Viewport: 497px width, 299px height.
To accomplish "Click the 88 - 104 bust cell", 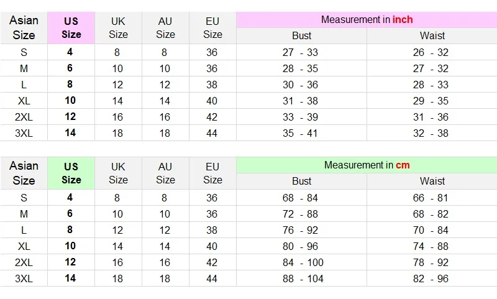I will coord(303,278).
